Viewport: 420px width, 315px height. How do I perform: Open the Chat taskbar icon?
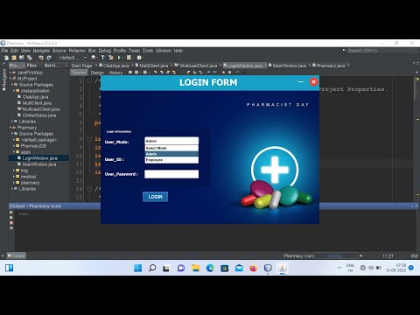point(181,268)
